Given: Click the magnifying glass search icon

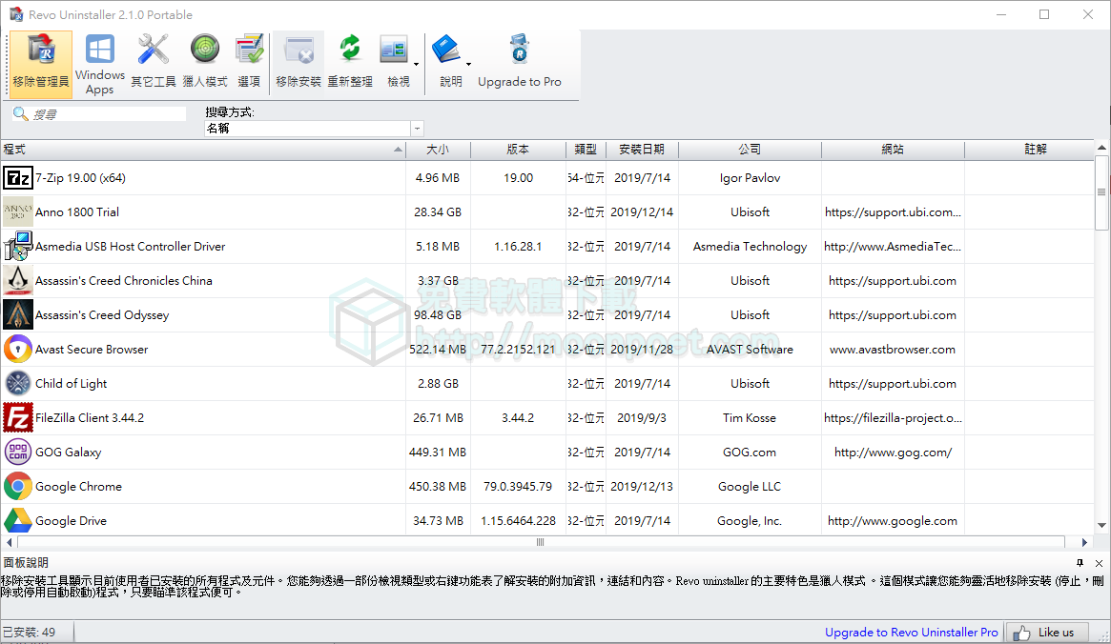Looking at the screenshot, I should (21, 112).
